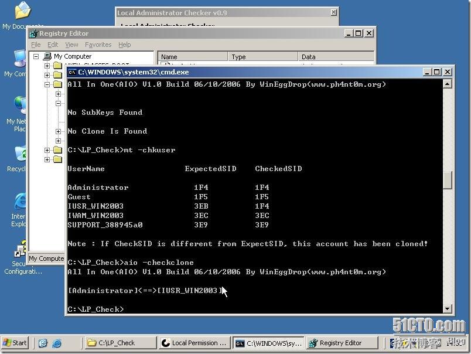
Task: Click the Show Desktop quick launch icon
Action: click(43, 343)
